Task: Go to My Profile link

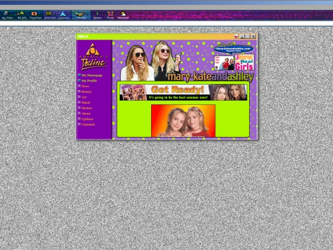Action: tap(89, 81)
